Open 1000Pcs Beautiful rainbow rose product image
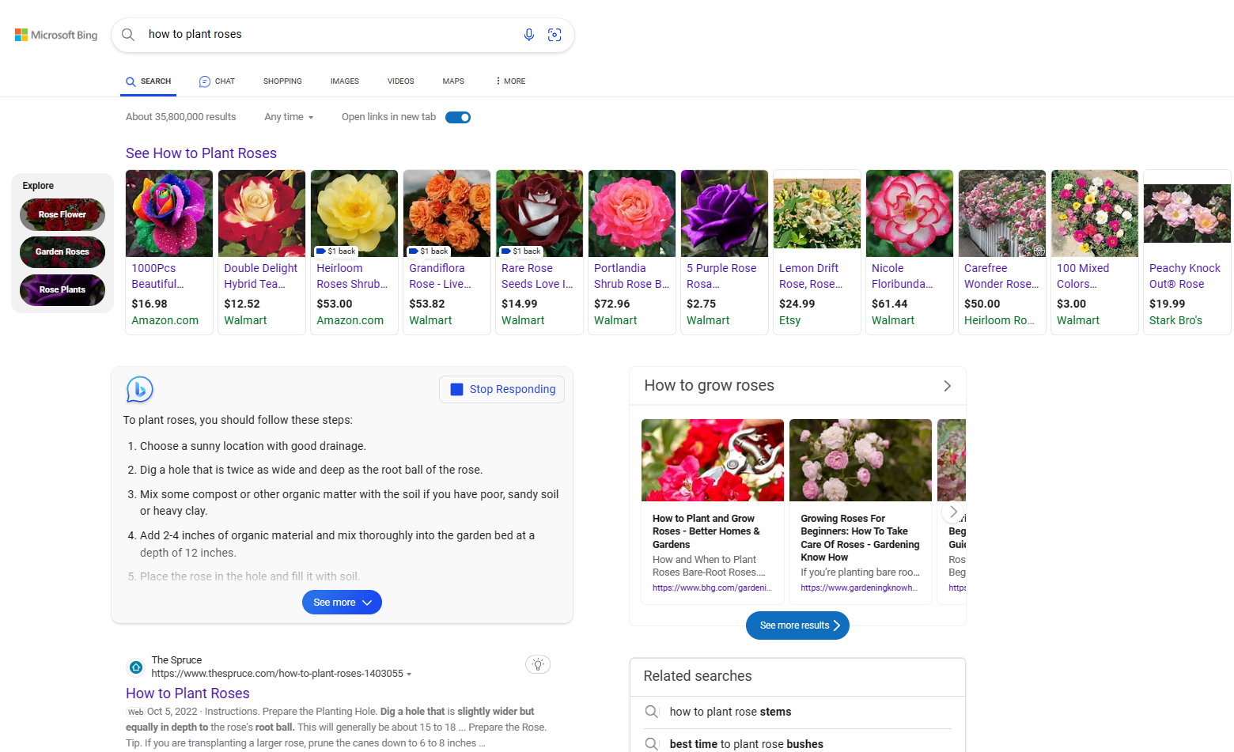Viewport: 1234px width, 752px height. pos(169,214)
